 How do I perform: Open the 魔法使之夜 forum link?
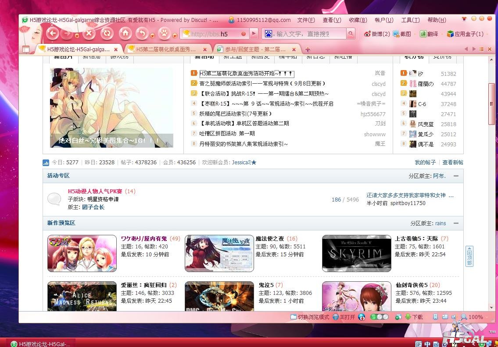coord(269,238)
